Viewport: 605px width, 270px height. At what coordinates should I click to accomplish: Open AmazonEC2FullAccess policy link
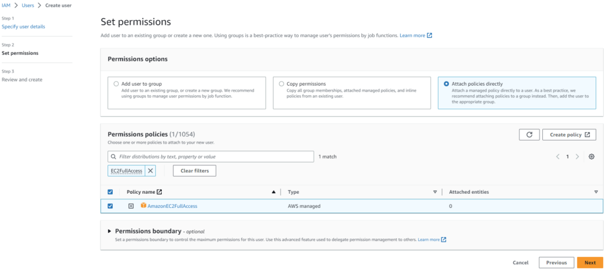tap(173, 206)
